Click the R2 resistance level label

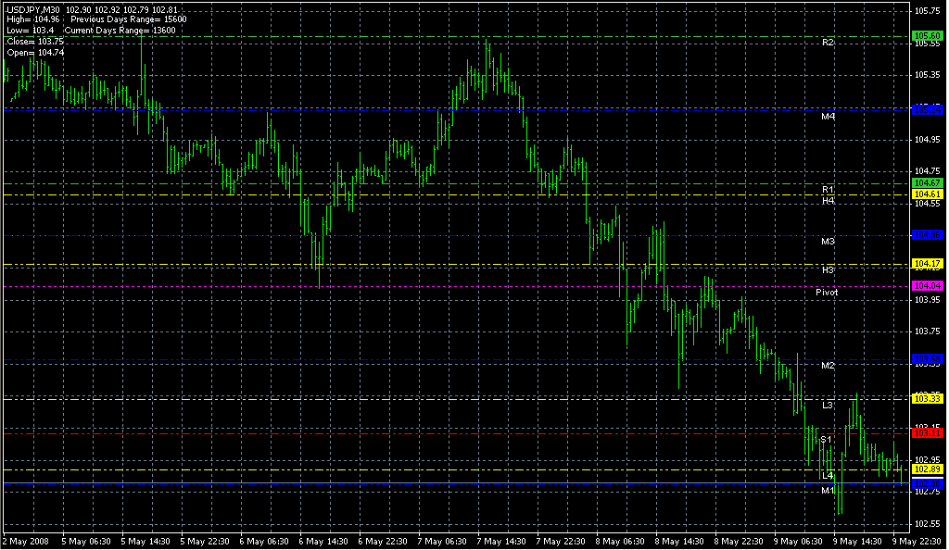pos(828,43)
